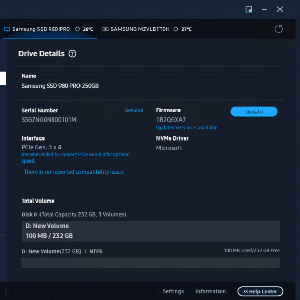This screenshot has width=300, height=300.
Task: Click PCIe Gen 4.0 recommendation message
Action: (x=75, y=157)
